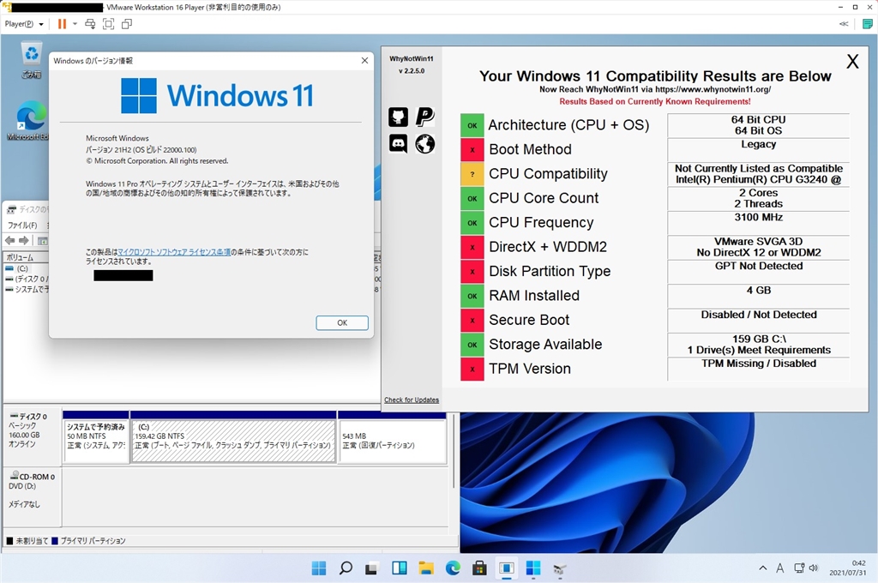Click the PayPal donate icon
878x583 pixels.
pyautogui.click(x=425, y=117)
